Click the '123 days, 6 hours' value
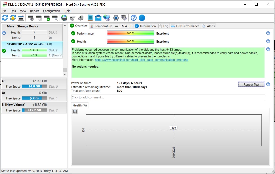Viewport: 275px width, 174px height. (129, 83)
